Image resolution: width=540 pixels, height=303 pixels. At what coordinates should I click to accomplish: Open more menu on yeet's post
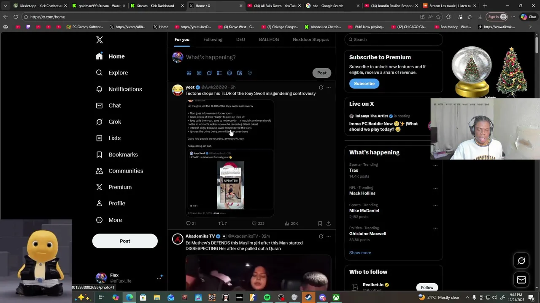click(329, 88)
